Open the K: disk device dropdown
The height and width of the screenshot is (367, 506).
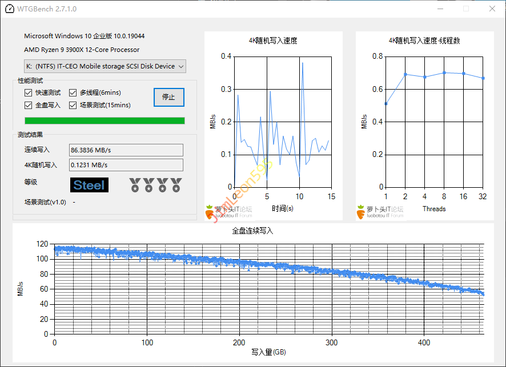point(105,66)
